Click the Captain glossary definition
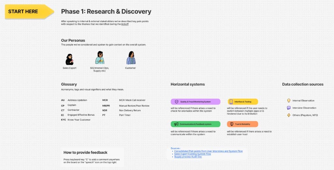 click(72, 105)
